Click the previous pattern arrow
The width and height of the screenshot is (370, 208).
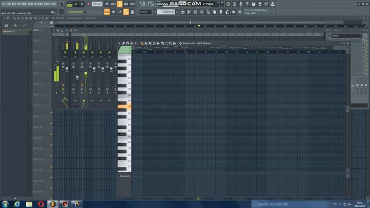coord(155,12)
